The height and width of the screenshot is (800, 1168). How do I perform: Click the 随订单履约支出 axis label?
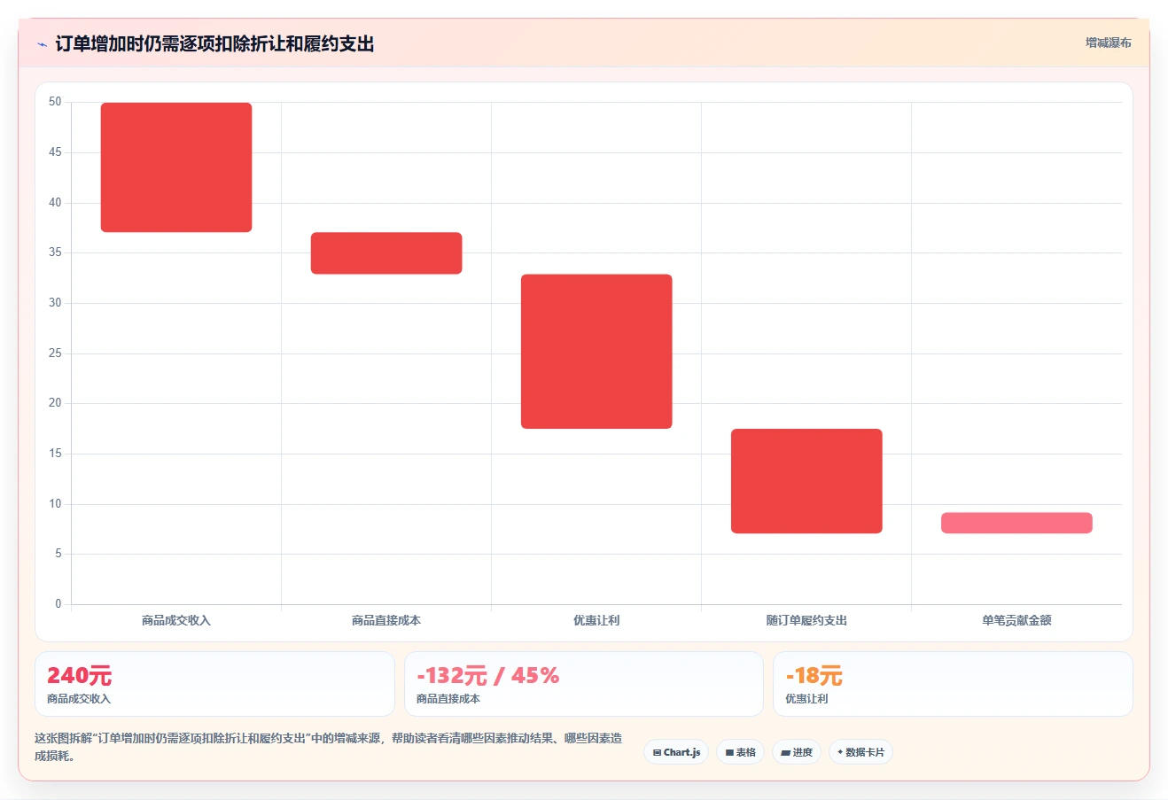806,620
